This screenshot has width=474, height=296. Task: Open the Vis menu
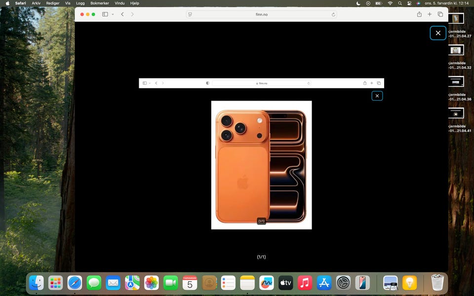tap(68, 3)
